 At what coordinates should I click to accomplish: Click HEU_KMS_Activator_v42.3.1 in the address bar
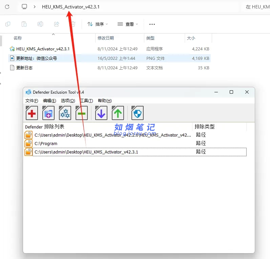click(x=71, y=7)
